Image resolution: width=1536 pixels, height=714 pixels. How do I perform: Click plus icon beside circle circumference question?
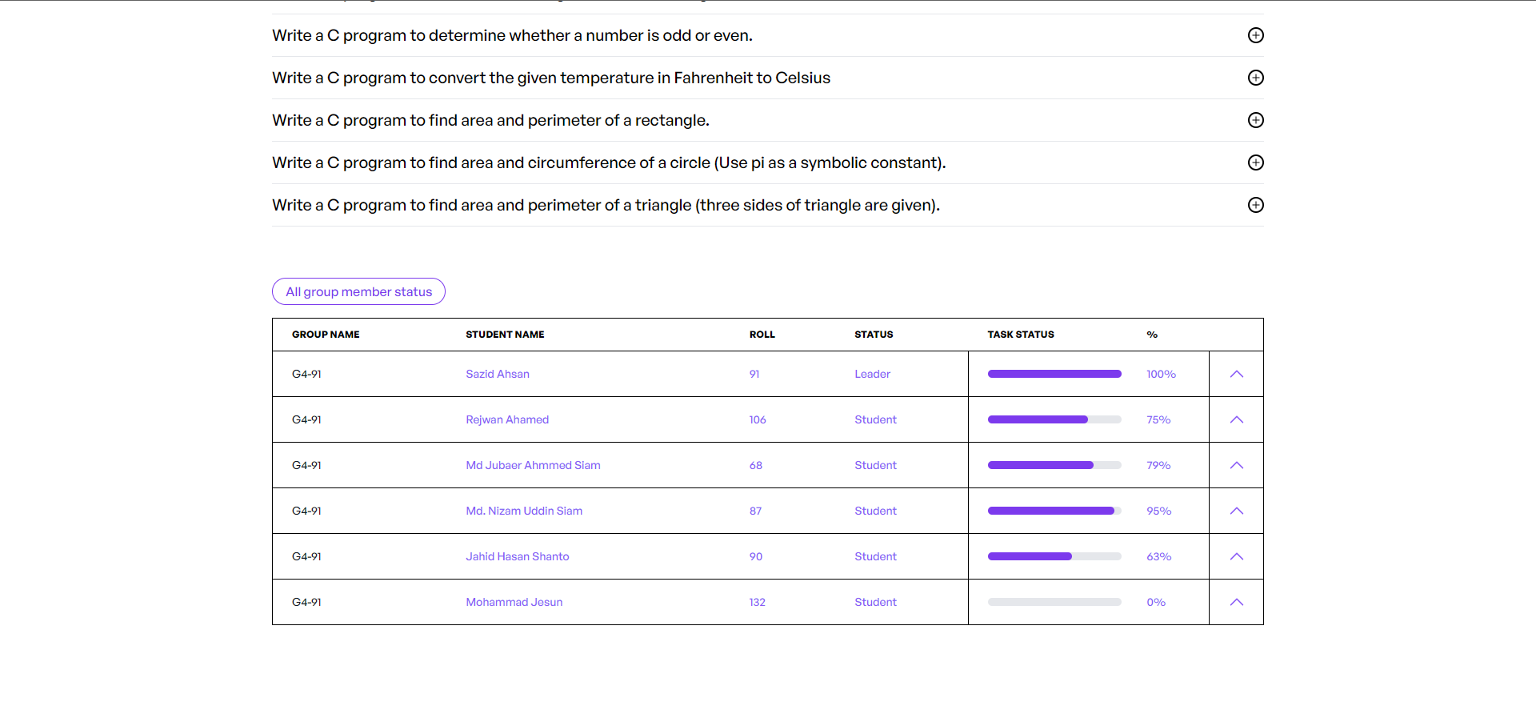pos(1256,162)
